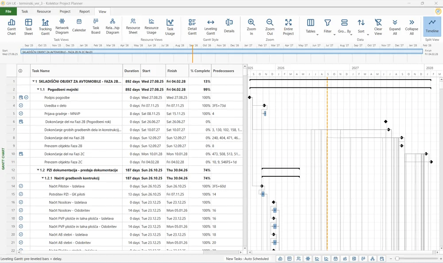443x263 pixels.
Task: Open the Relationship Diagram ribbon button
Action: 113,27
